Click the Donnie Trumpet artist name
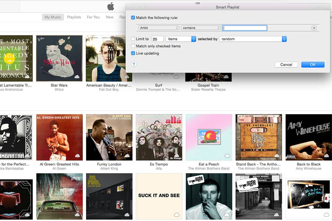The width and height of the screenshot is (332, 221). [158, 90]
